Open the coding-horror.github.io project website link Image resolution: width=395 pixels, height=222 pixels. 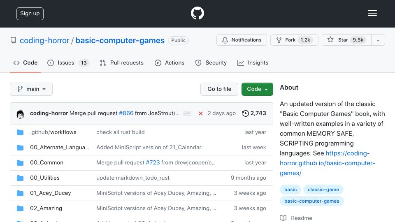[328, 163]
